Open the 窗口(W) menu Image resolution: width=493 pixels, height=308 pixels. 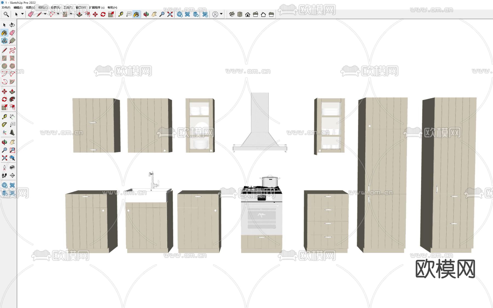[x=81, y=8]
